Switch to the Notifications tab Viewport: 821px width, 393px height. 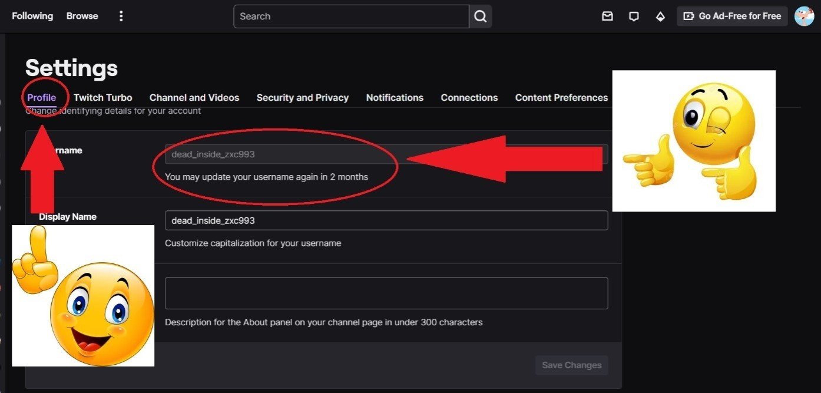coord(395,98)
